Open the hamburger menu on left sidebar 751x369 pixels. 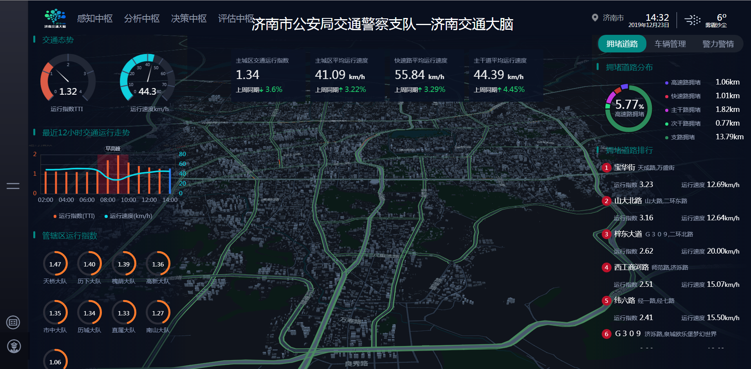[x=13, y=186]
